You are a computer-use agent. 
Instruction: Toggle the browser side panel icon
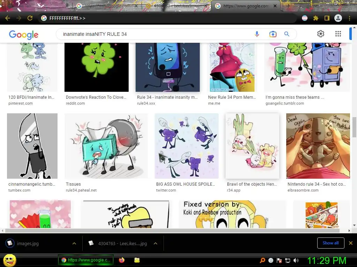327,18
